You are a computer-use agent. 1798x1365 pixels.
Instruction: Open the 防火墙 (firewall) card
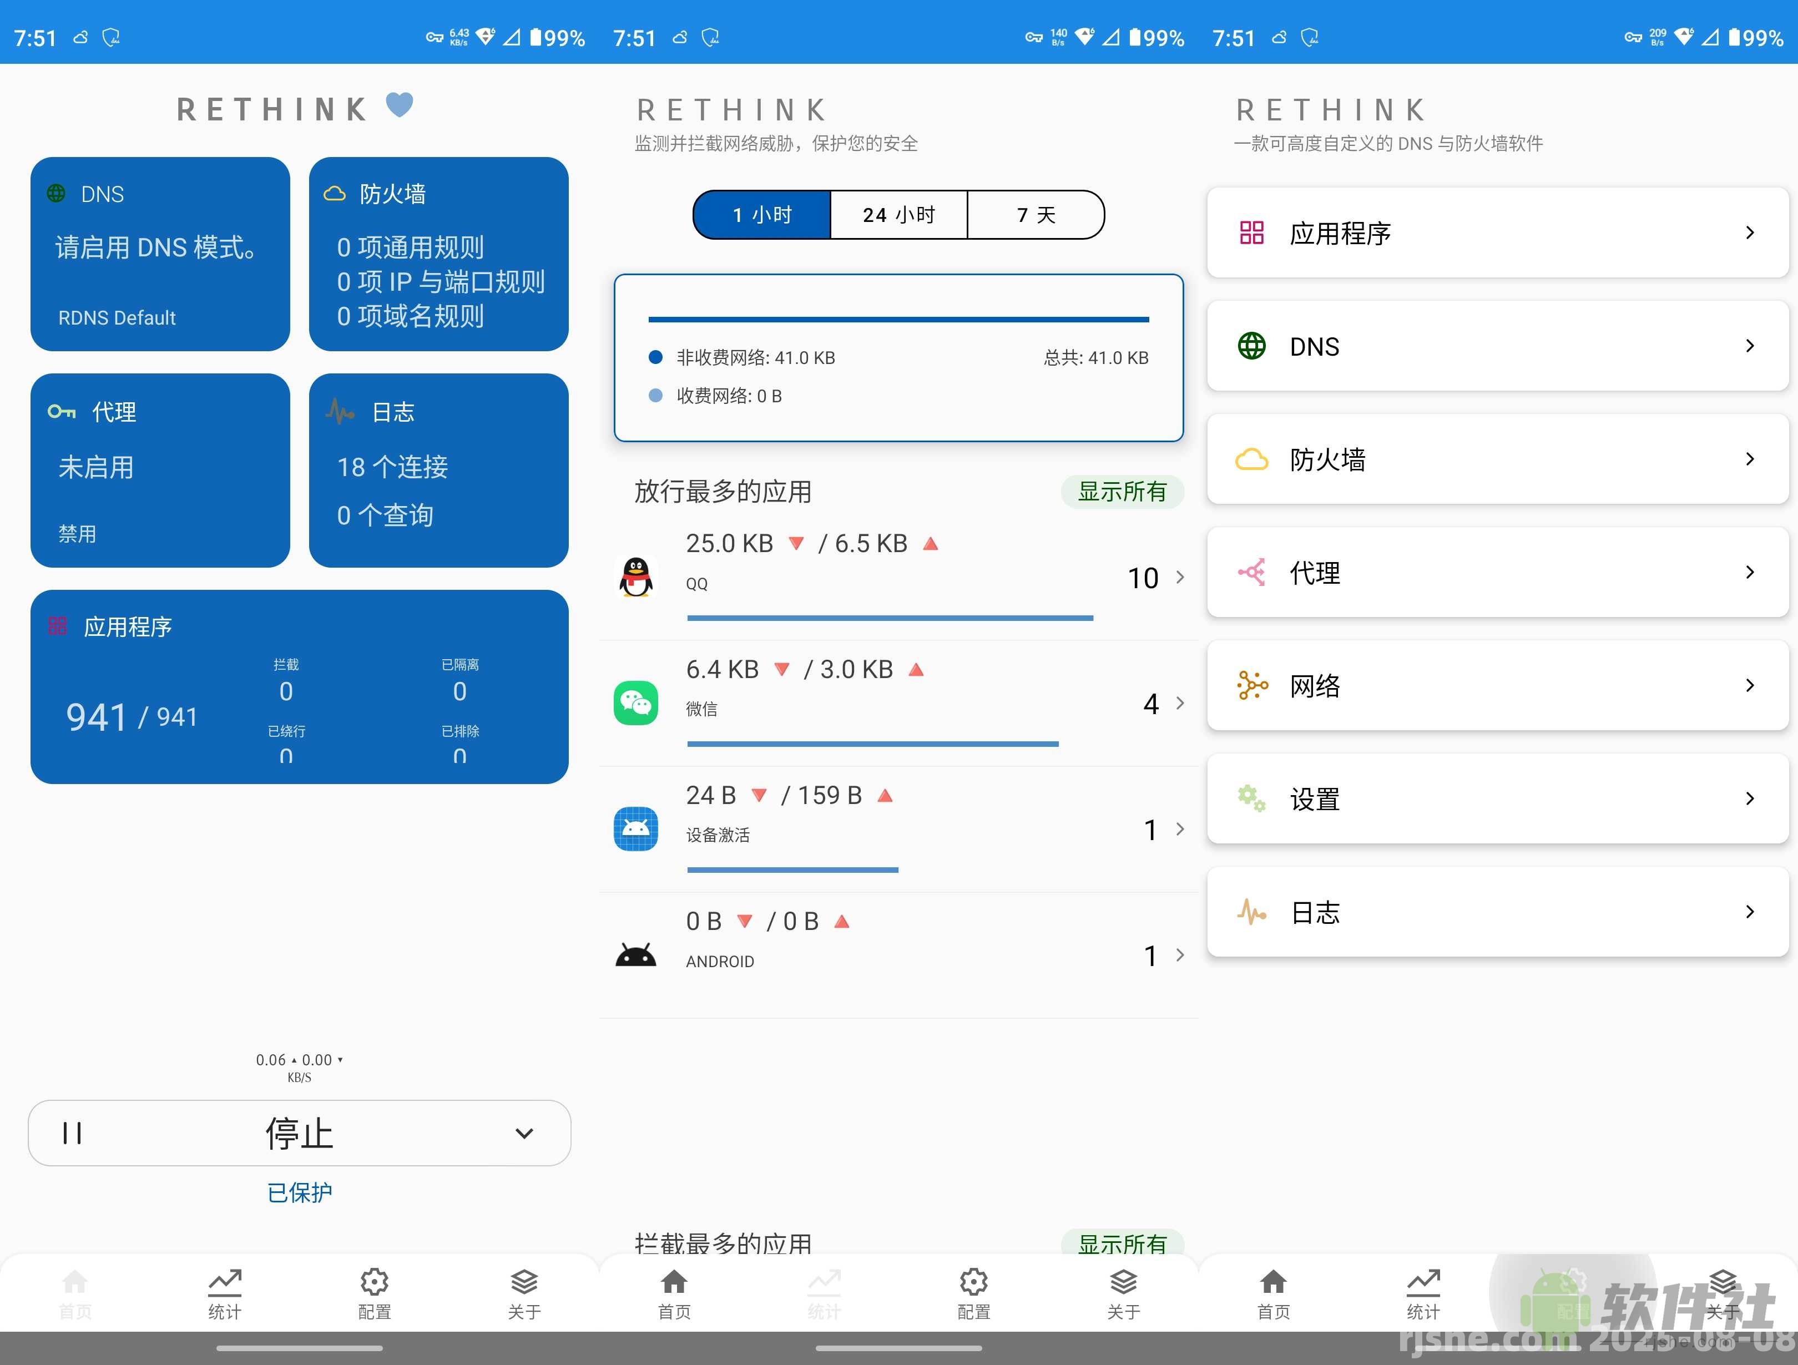tap(438, 255)
